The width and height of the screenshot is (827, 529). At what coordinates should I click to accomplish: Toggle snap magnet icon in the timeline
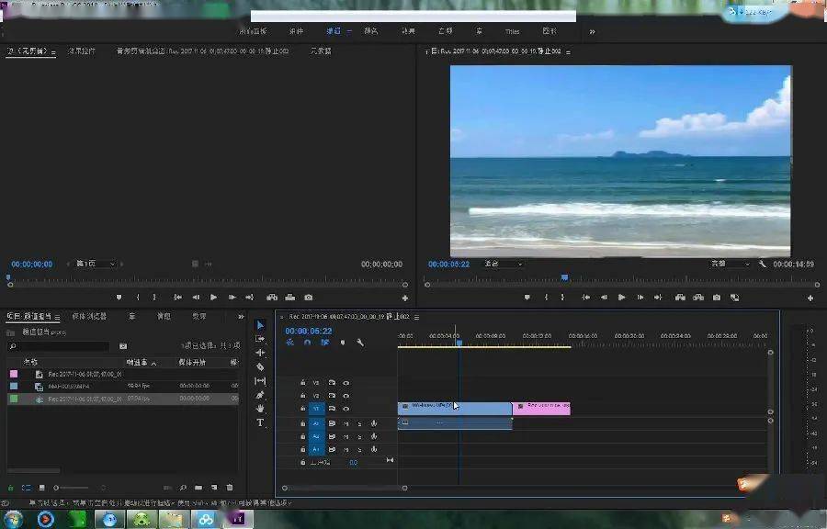[x=307, y=343]
